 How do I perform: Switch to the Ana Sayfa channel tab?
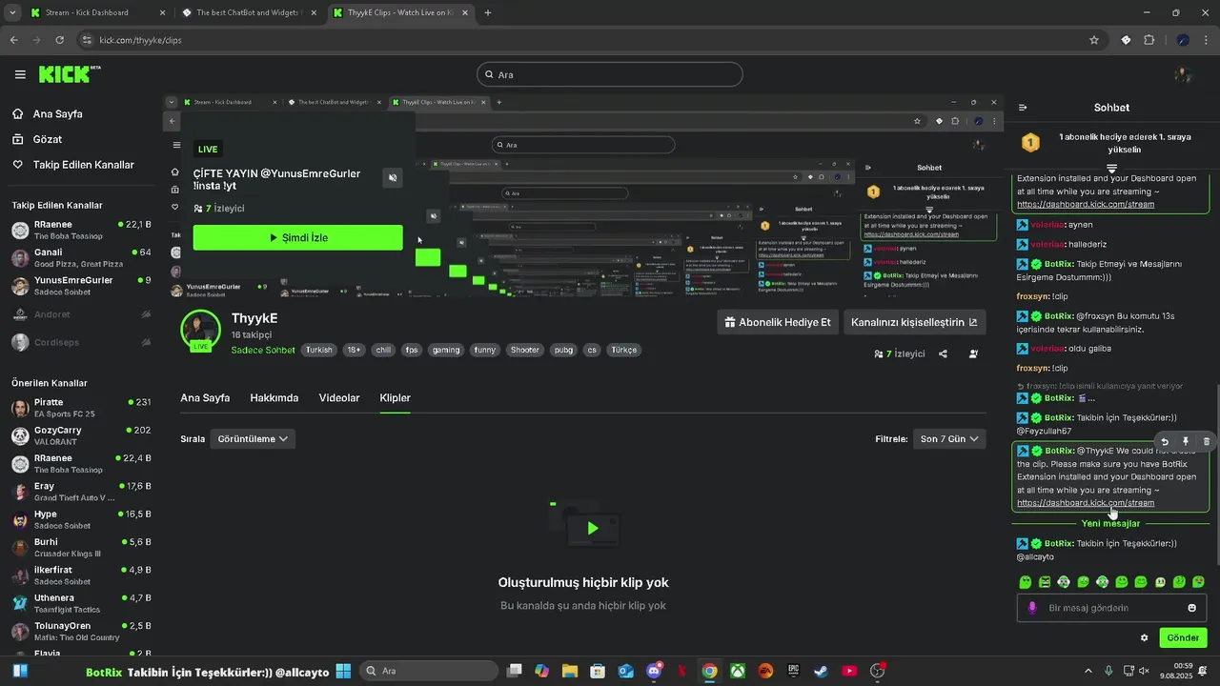(205, 397)
